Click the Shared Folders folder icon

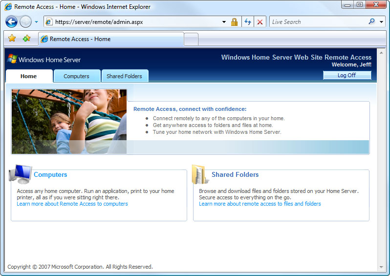[x=200, y=174]
